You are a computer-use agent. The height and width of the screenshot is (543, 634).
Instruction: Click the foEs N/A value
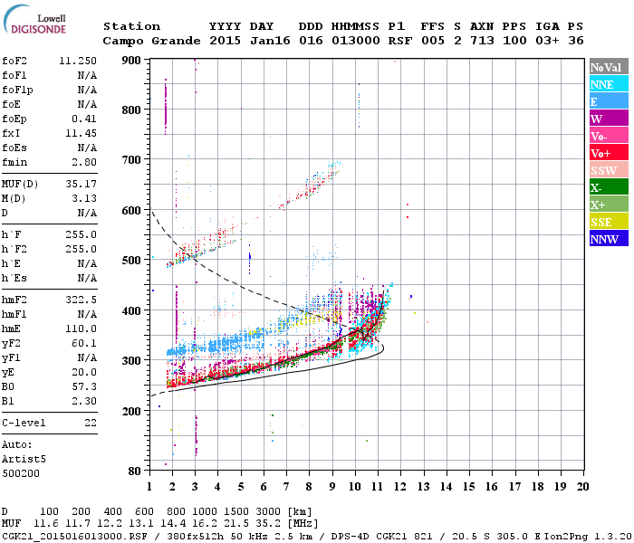coord(87,148)
